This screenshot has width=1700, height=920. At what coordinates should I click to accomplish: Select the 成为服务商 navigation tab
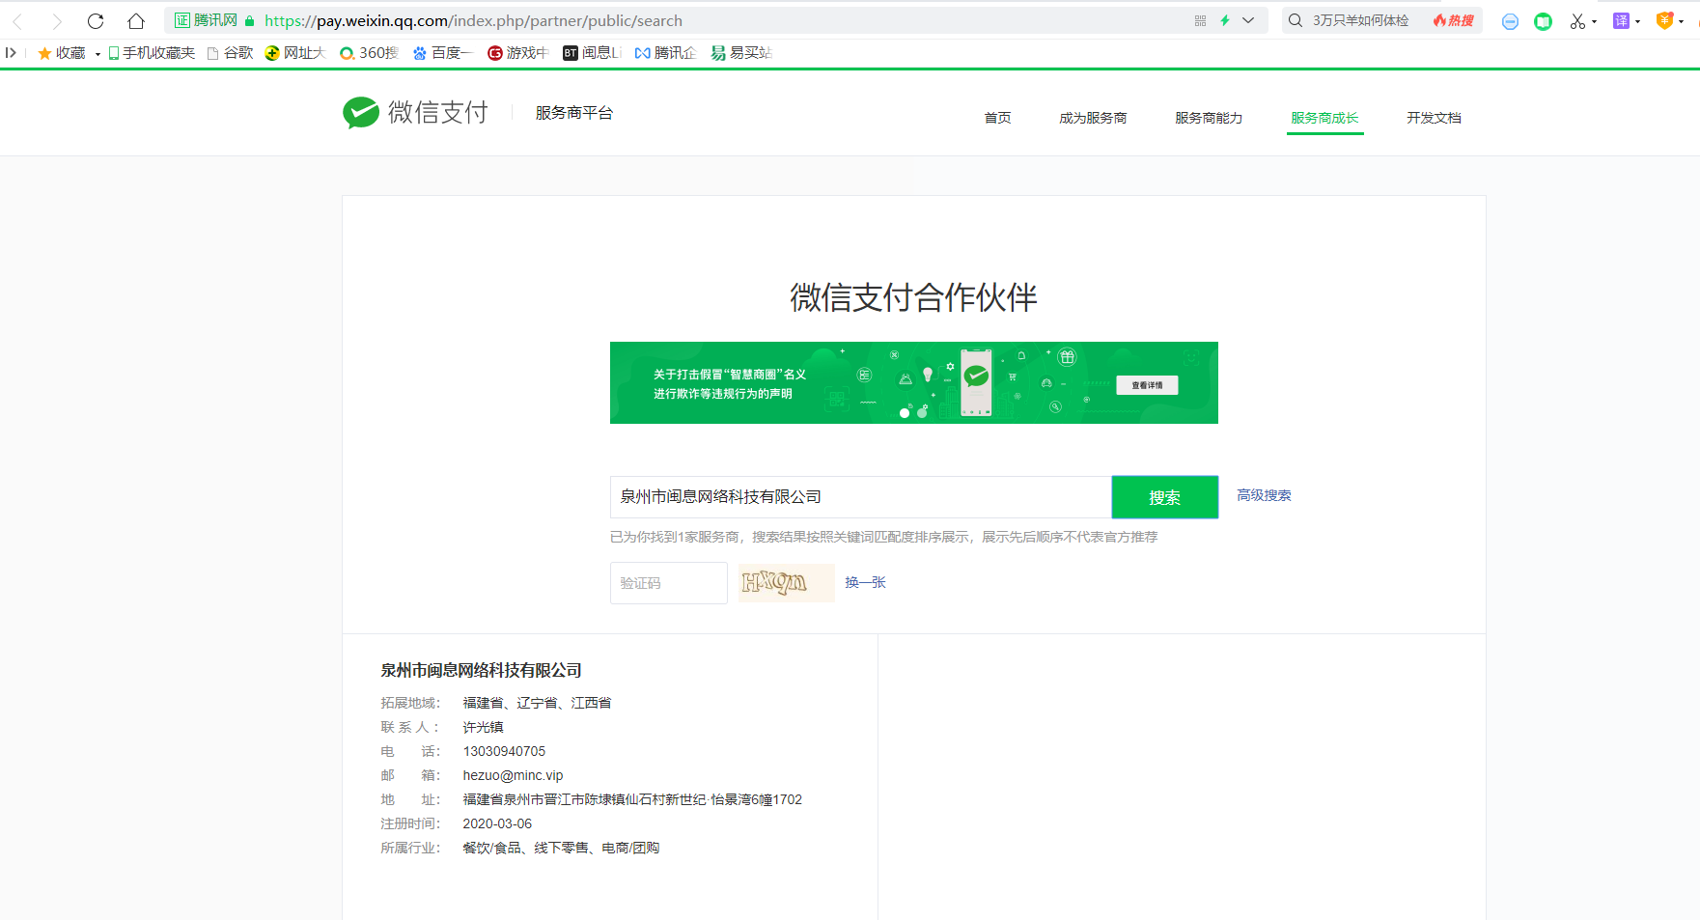1093,118
